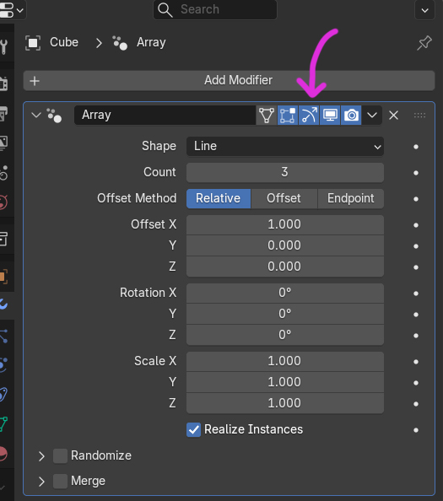
Task: Click the animate dot for Offset Method
Action: pyautogui.click(x=416, y=199)
